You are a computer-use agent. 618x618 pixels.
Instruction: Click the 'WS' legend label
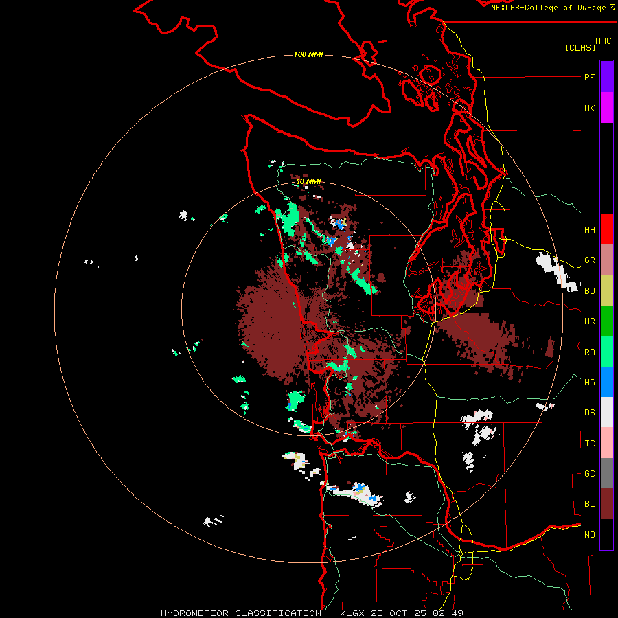(x=589, y=382)
